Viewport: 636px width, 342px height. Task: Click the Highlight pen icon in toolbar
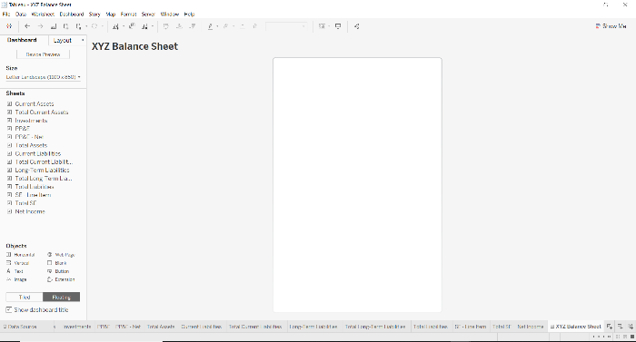(x=210, y=26)
